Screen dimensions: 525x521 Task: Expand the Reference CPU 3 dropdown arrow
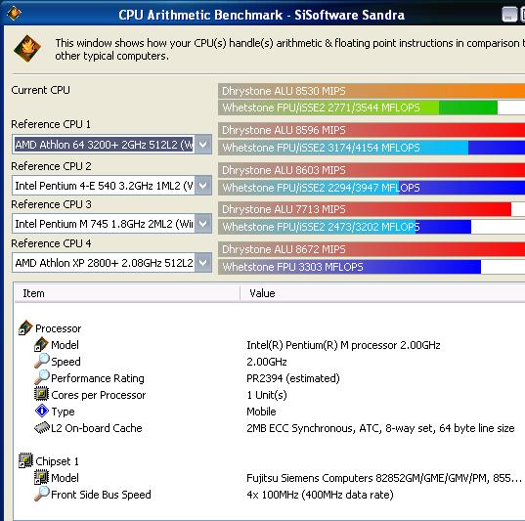click(x=203, y=223)
